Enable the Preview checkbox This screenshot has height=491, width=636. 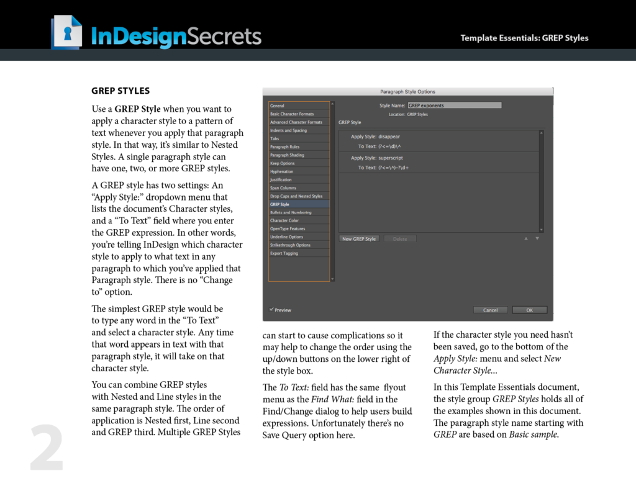tap(271, 309)
